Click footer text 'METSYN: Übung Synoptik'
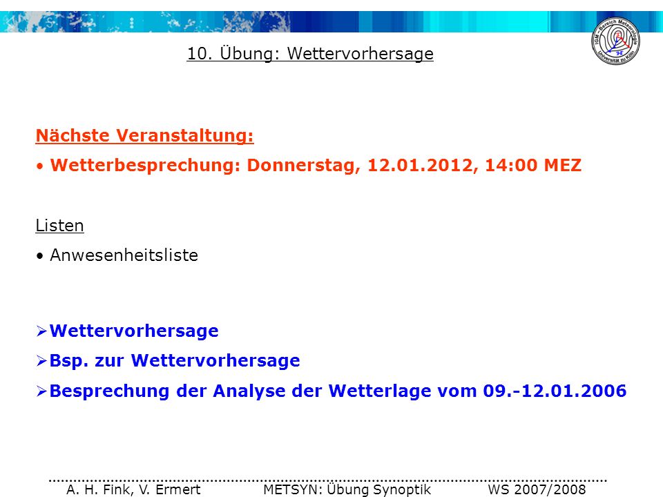Screen dimensions: 663x497 point(347,489)
